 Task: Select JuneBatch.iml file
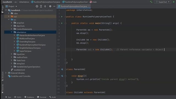(19, 70)
